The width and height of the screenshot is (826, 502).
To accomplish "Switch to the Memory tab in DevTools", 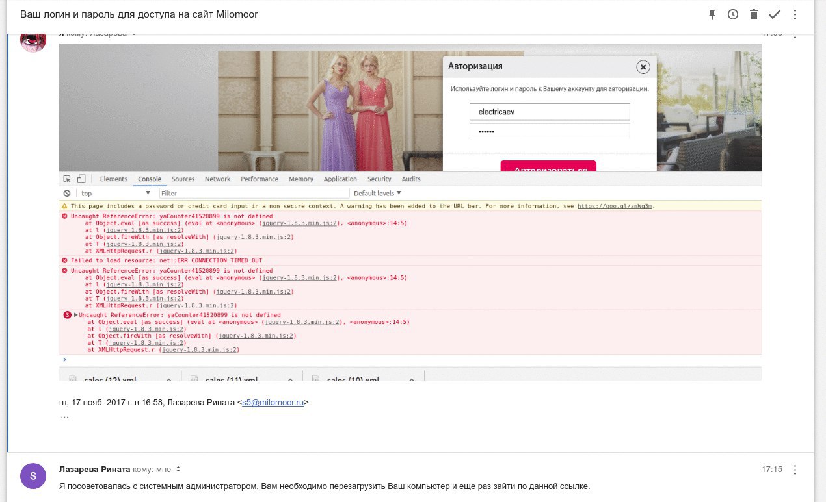I will click(x=301, y=179).
